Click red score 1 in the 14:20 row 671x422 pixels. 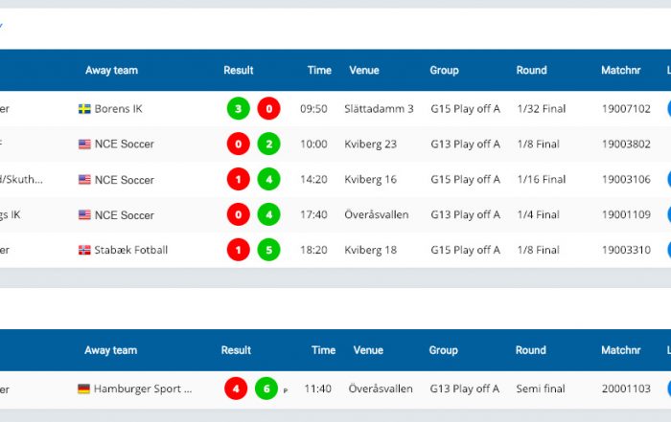click(239, 179)
